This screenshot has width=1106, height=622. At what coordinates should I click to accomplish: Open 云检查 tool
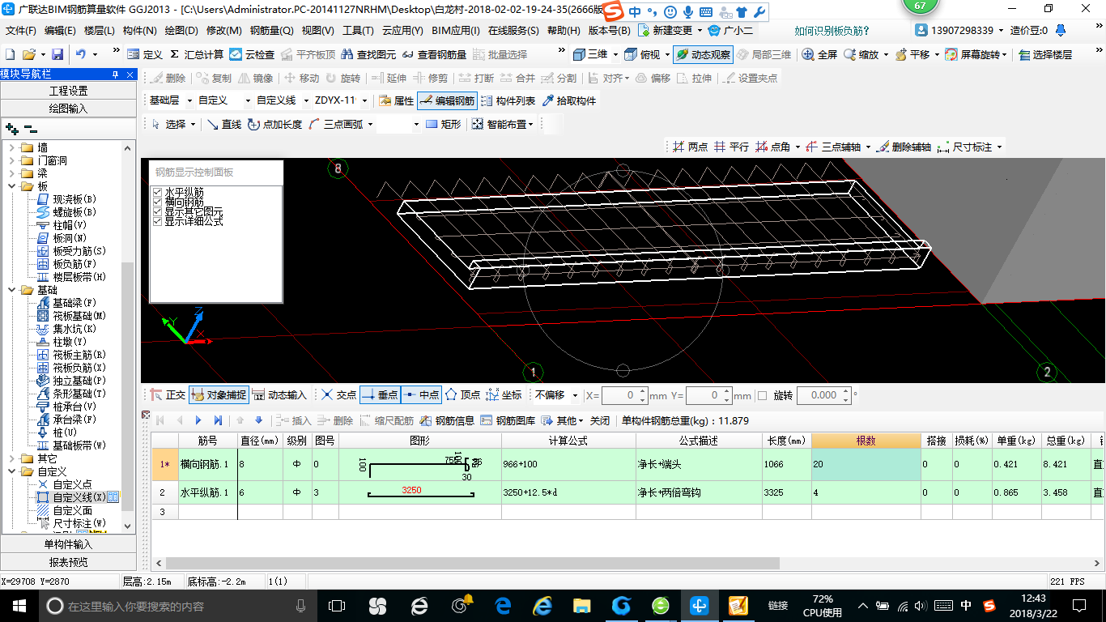(252, 54)
